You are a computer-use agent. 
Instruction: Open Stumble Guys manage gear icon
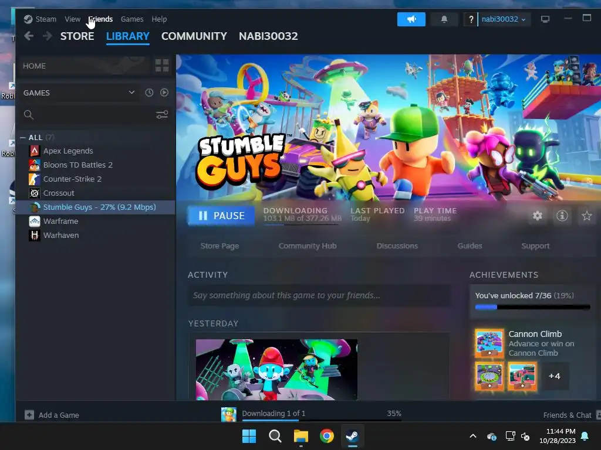click(x=538, y=216)
